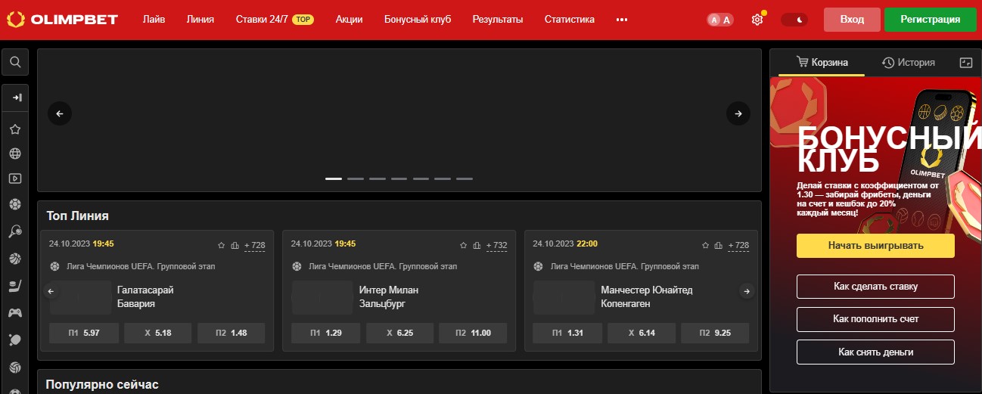Show the next banner slide
Screen dimensions: 982x394
point(738,113)
